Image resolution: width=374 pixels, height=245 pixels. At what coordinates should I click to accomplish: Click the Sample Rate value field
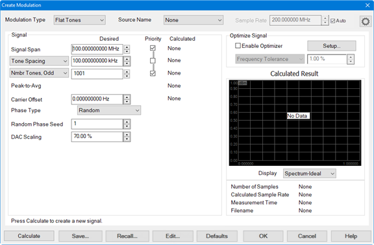[295, 20]
